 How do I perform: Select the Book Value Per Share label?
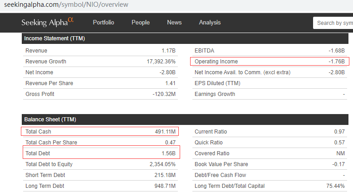click(221, 164)
